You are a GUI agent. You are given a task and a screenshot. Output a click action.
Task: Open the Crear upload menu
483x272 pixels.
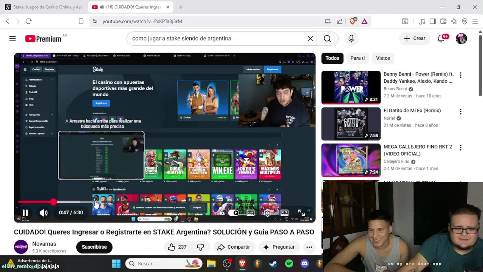coord(415,39)
